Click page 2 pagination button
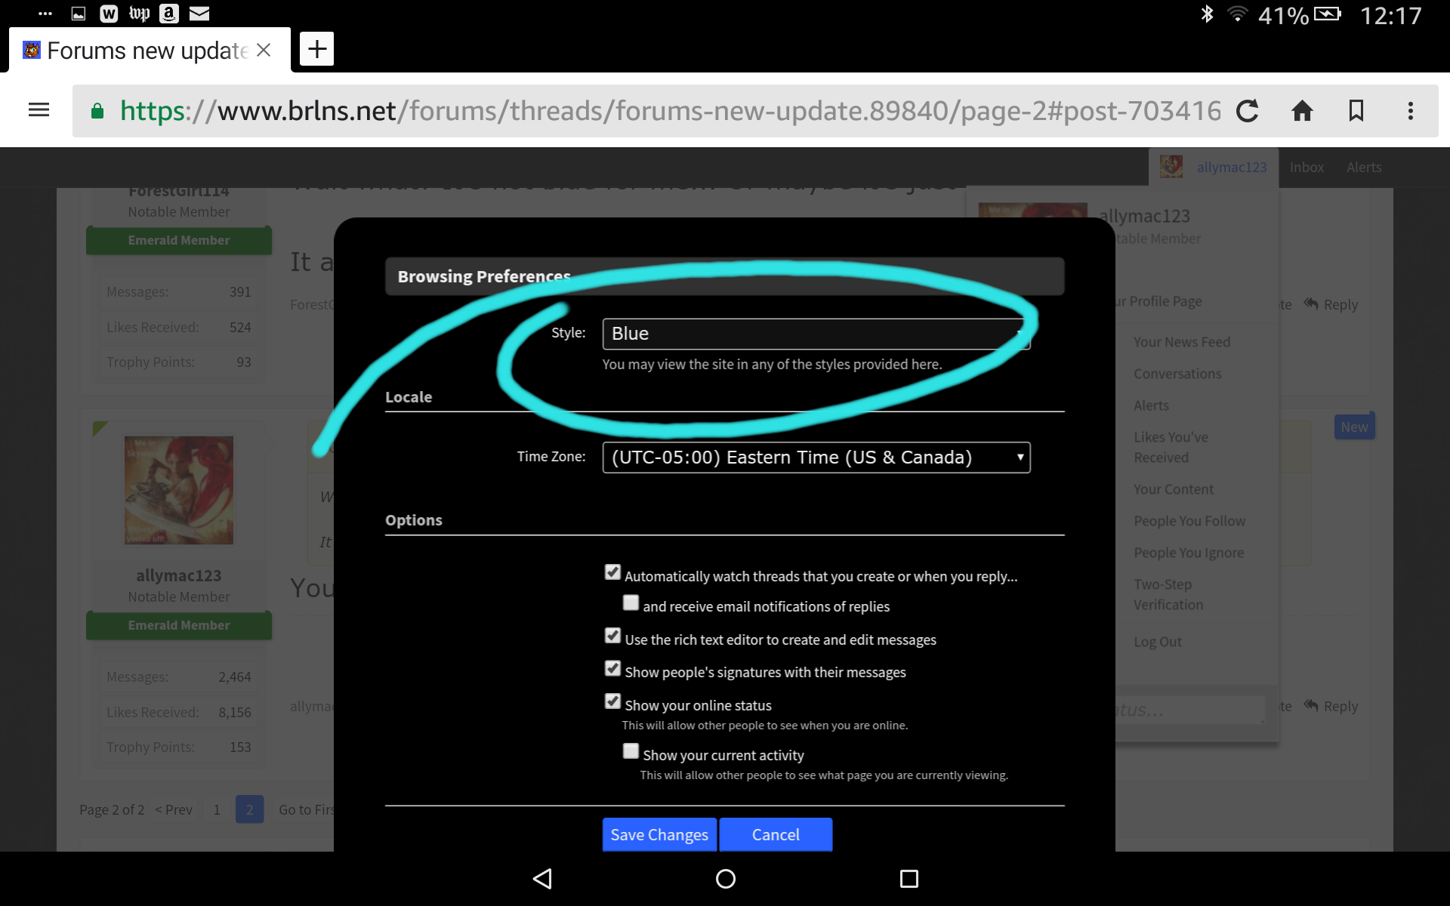Screen dimensions: 1450x906 [249, 809]
